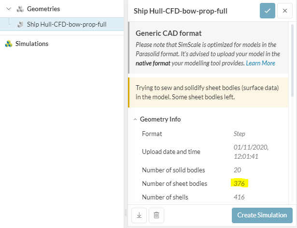This screenshot has width=297, height=228.
Task: Click the panel title Ship Hull-CFD-bow-prop-full
Action: pos(187,11)
